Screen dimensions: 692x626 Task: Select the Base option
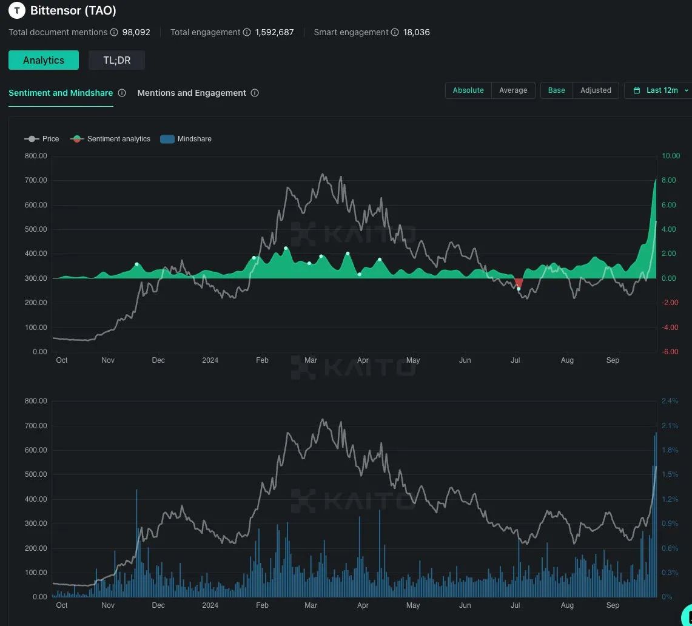556,90
